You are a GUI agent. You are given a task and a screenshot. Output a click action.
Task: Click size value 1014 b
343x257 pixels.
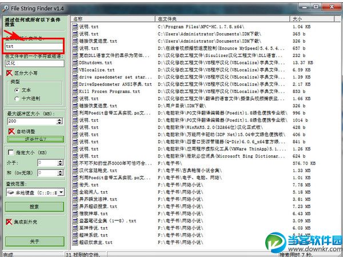tap(300, 120)
